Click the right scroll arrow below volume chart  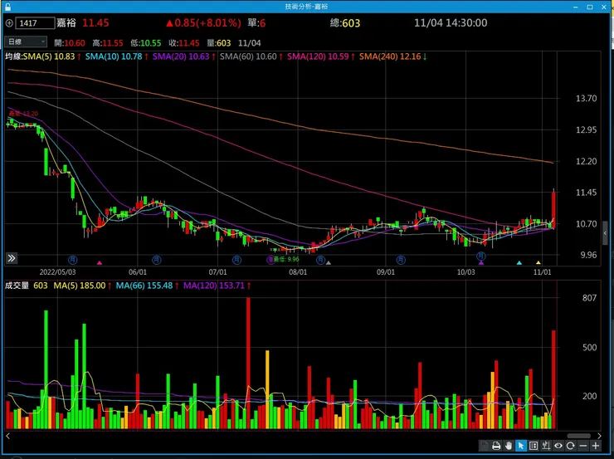tap(599, 436)
